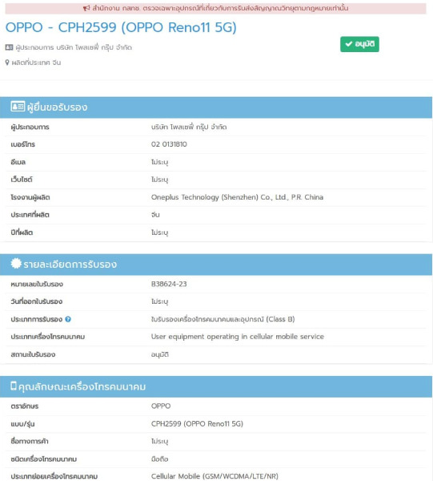The image size is (433, 481).
Task: Click the pink announcement banner at top
Action: click(215, 8)
